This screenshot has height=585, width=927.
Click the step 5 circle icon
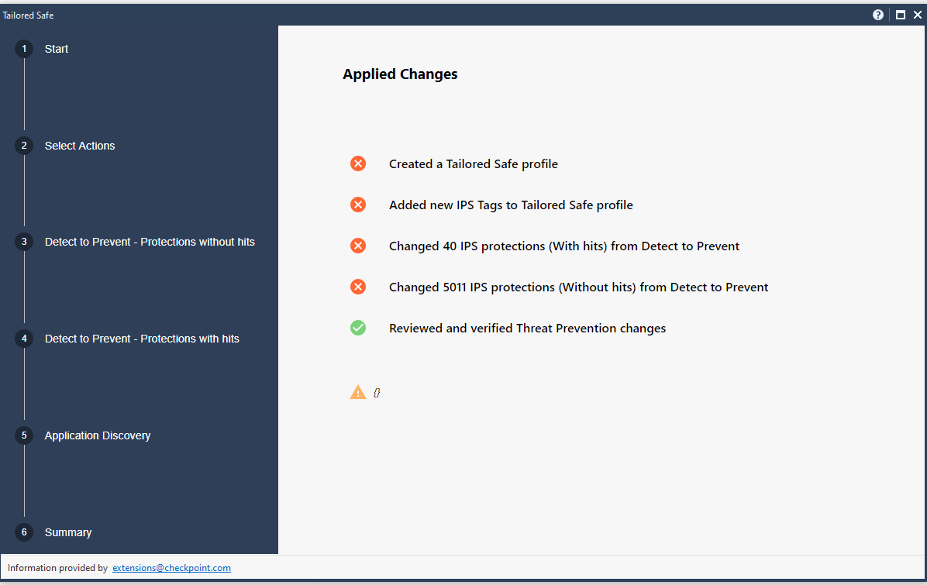pos(24,435)
